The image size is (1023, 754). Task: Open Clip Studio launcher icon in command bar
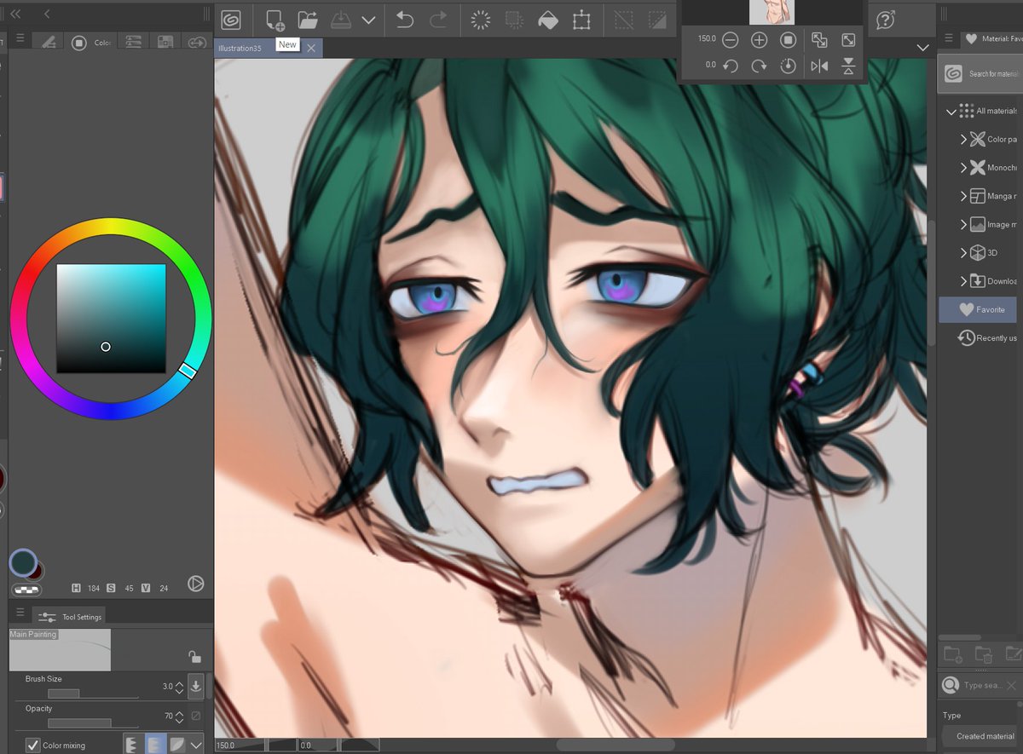pyautogui.click(x=230, y=20)
